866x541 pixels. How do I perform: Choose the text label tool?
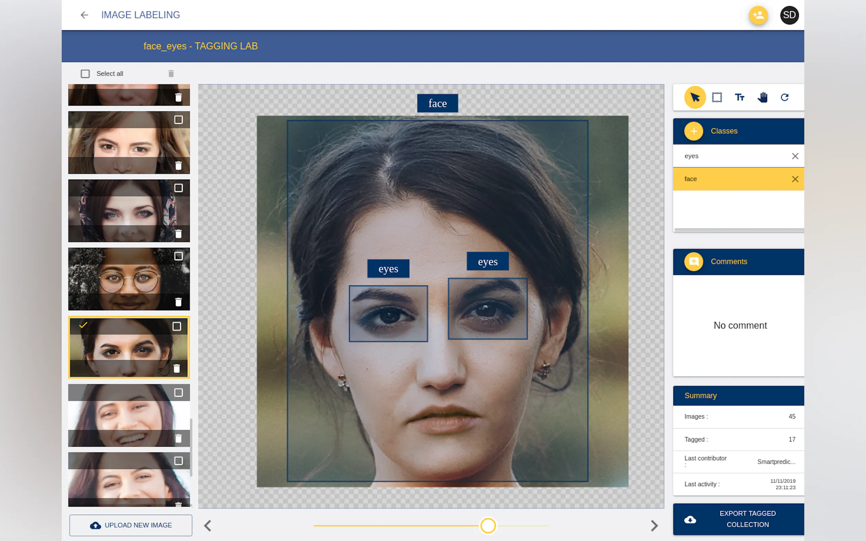tap(739, 97)
